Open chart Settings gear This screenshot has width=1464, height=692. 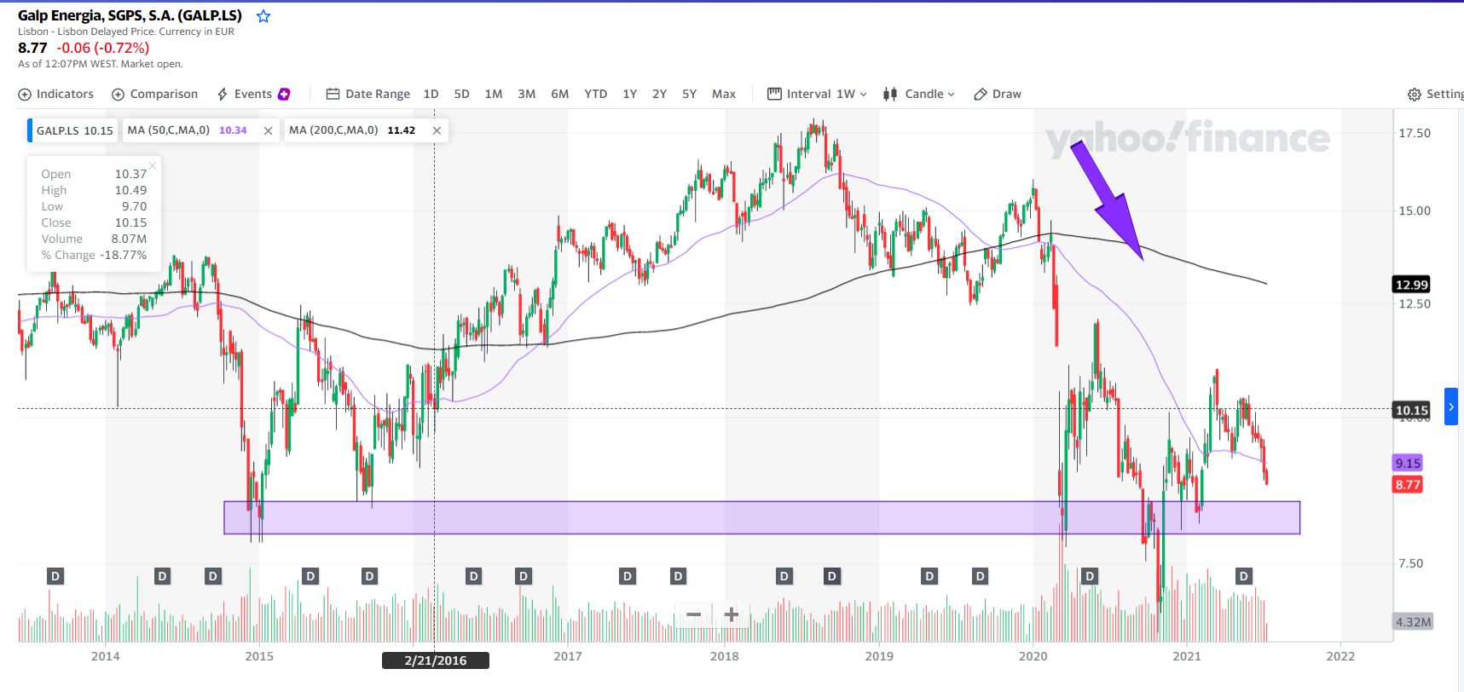point(1435,94)
